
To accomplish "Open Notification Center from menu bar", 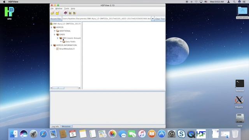I will [x=244, y=2].
